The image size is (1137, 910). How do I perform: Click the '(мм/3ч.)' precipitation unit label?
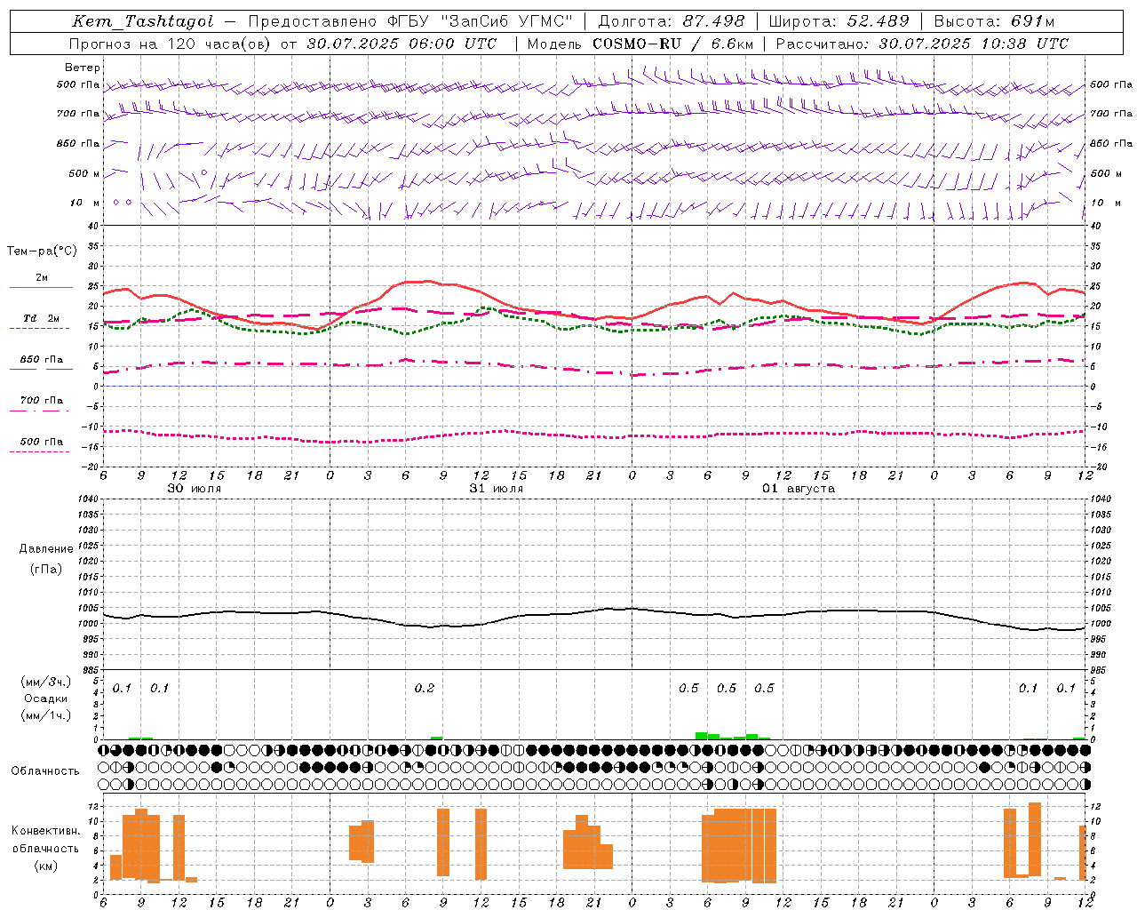point(46,682)
